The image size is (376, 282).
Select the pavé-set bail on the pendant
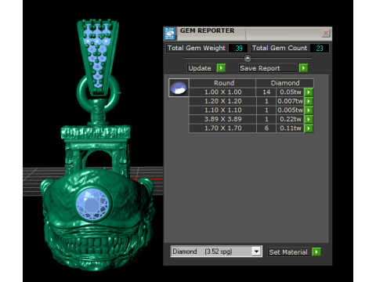98,57
